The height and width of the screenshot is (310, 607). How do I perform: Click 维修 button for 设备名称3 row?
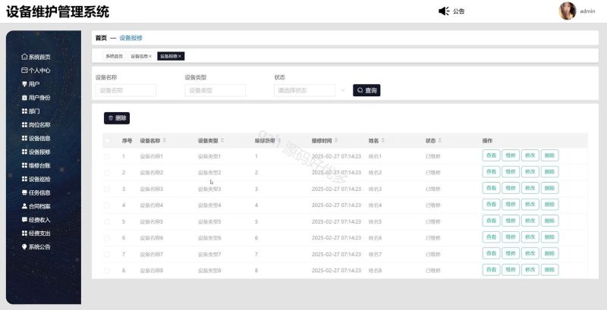pos(511,189)
